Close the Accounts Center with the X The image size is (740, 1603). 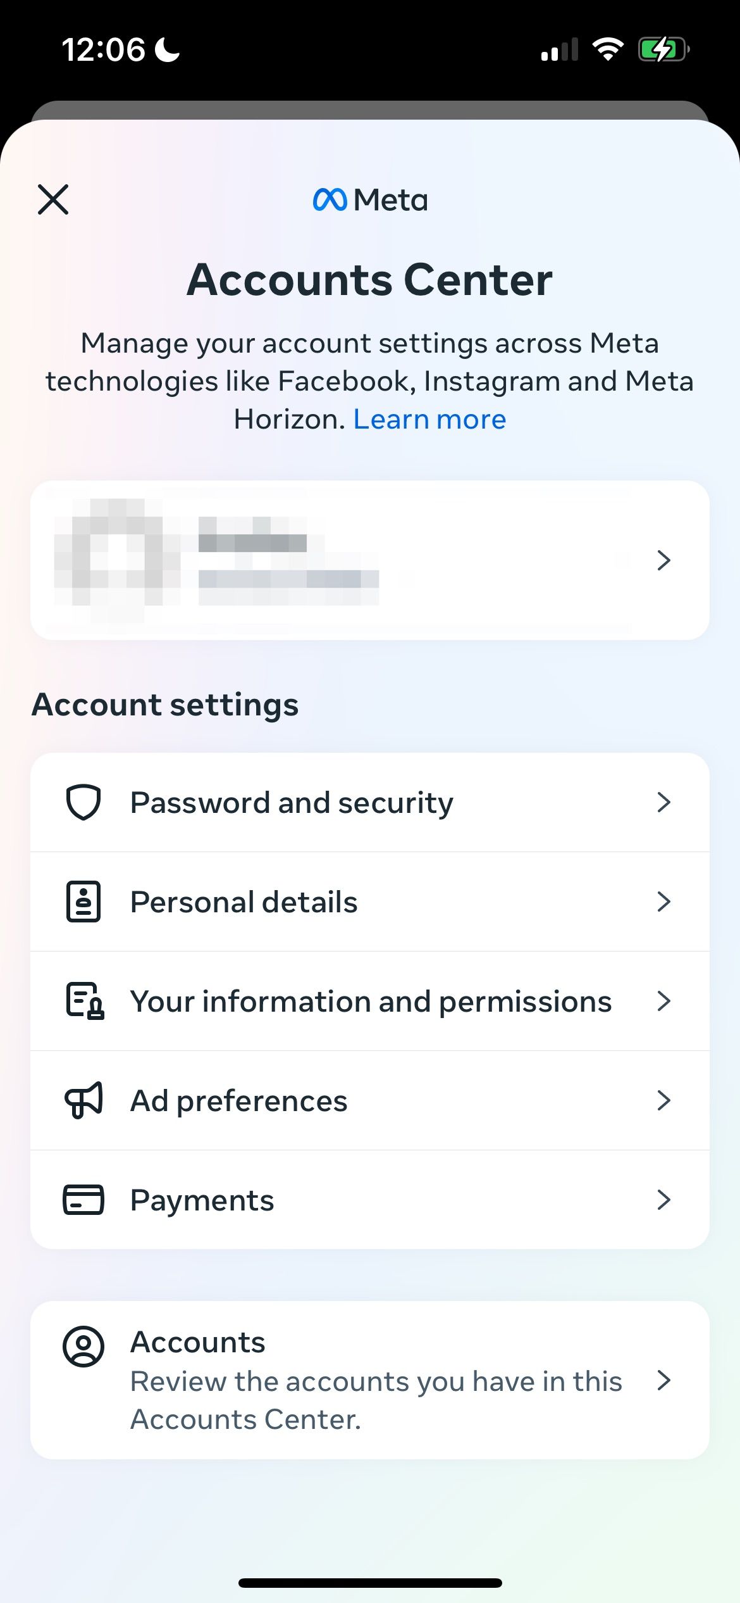(53, 199)
